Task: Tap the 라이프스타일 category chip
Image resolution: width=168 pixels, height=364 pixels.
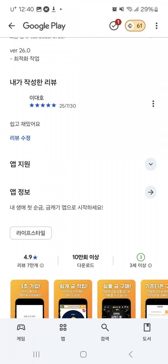Action: [31, 233]
